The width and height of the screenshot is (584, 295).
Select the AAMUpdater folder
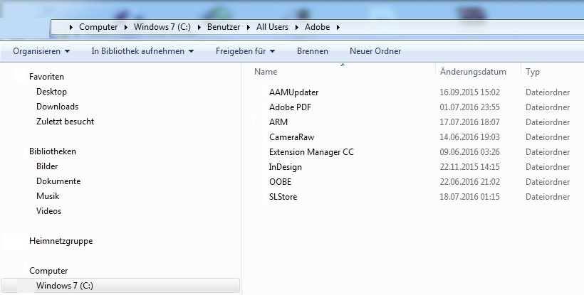coord(294,92)
